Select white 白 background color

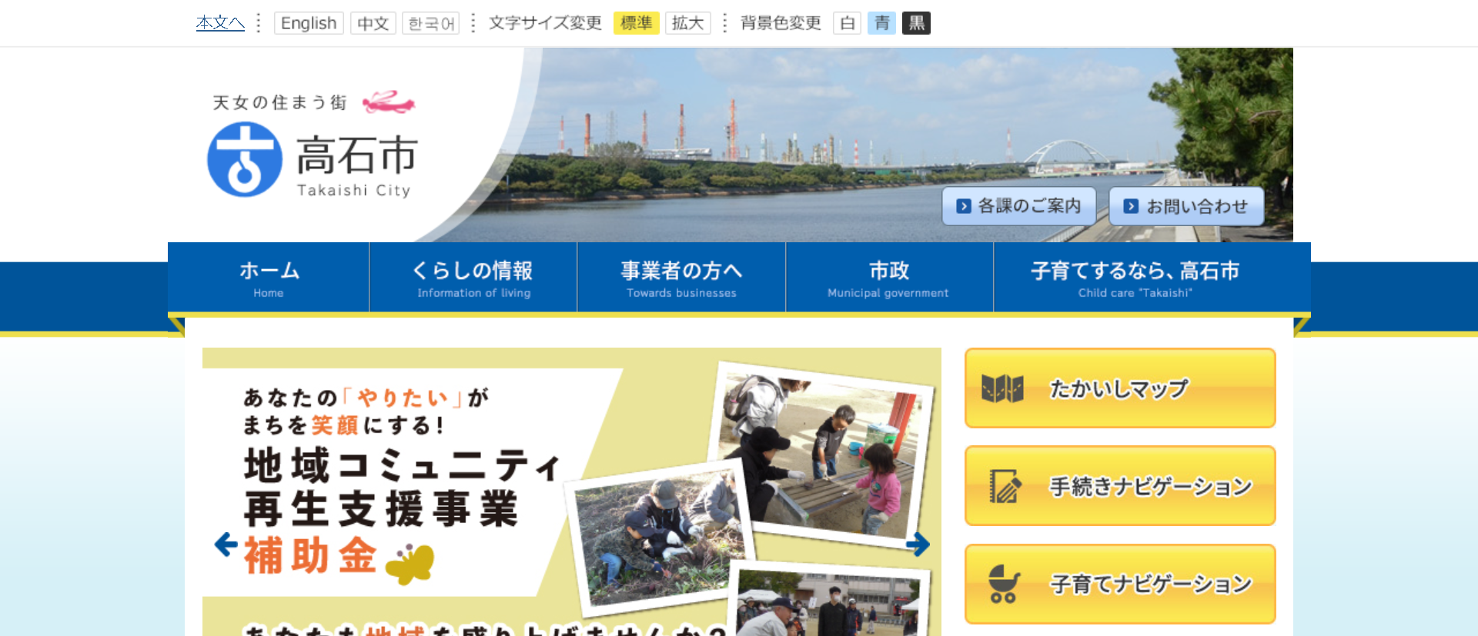tap(847, 23)
